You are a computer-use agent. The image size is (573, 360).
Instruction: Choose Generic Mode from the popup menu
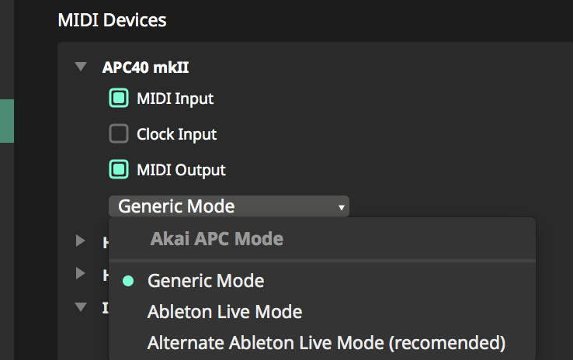[206, 281]
